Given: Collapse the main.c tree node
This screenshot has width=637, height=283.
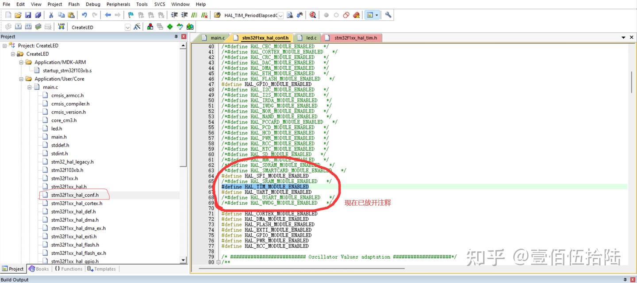Looking at the screenshot, I should (x=29, y=87).
